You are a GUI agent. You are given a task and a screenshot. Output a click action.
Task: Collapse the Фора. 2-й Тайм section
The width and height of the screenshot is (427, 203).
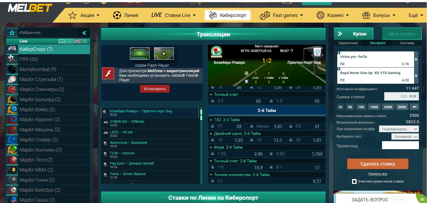point(211,147)
